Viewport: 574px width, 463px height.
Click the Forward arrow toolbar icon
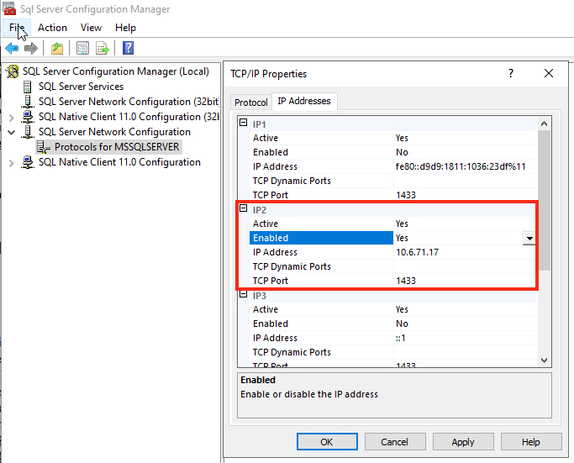(x=31, y=48)
